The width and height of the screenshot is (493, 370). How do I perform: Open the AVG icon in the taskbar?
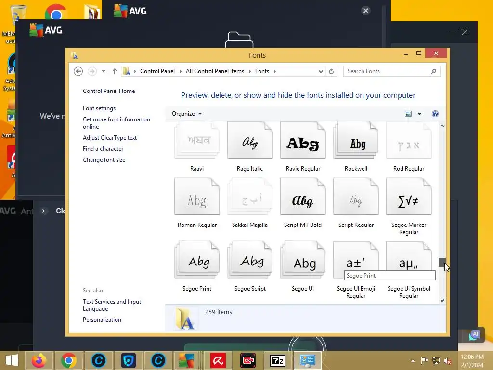tap(186, 360)
